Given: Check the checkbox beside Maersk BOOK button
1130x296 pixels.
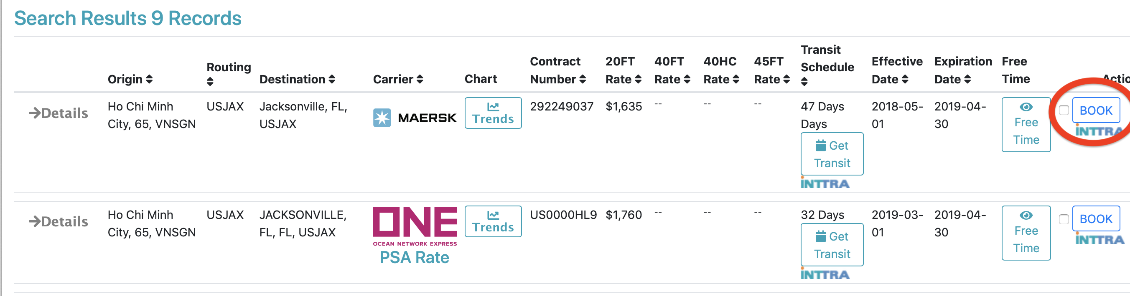Looking at the screenshot, I should (x=1063, y=110).
